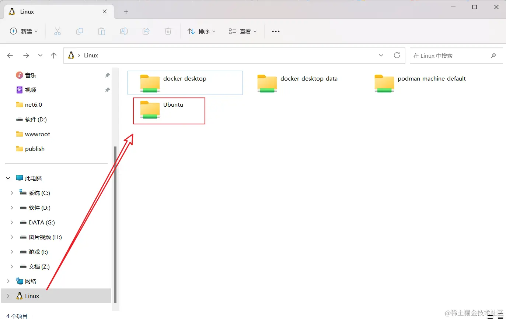Go back with the left arrow
This screenshot has width=506, height=319.
point(10,56)
